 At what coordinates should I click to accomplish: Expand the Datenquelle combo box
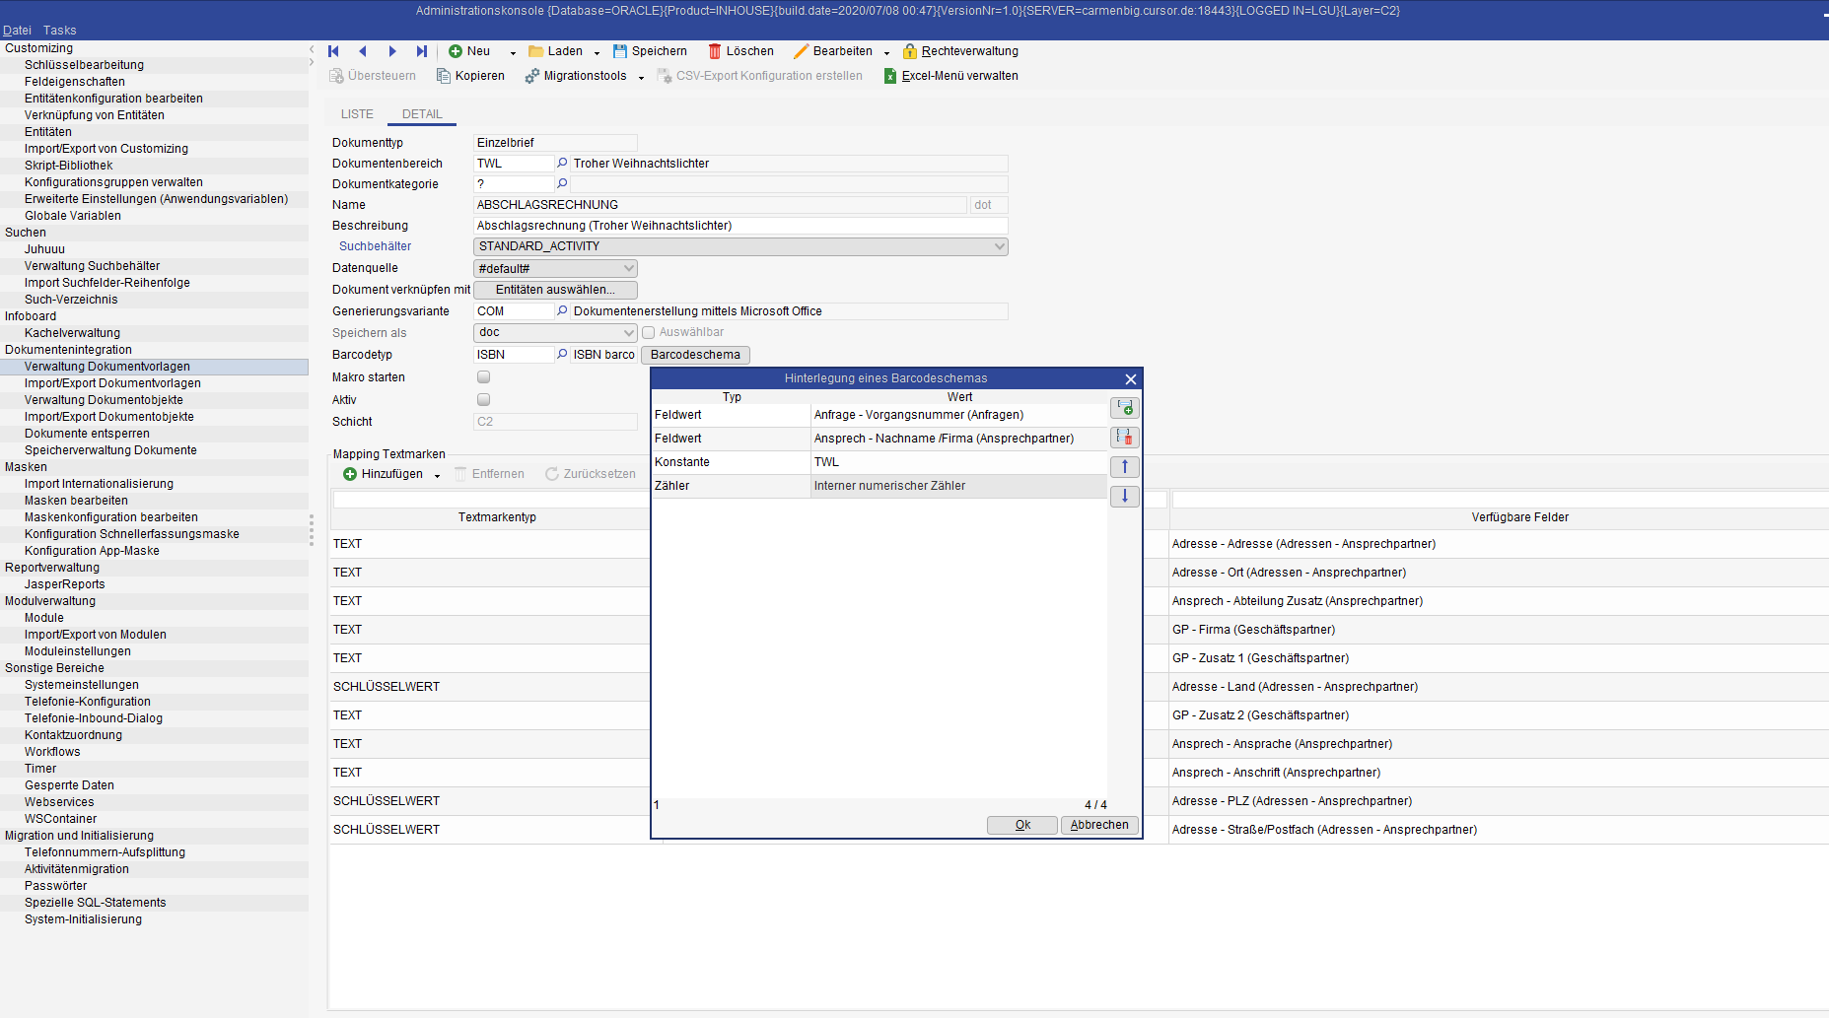pos(628,268)
